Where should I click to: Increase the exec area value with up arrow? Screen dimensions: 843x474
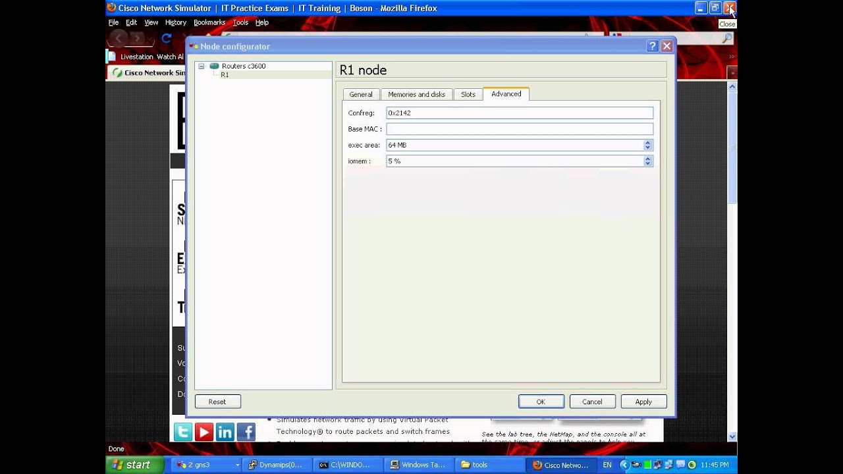pyautogui.click(x=648, y=142)
